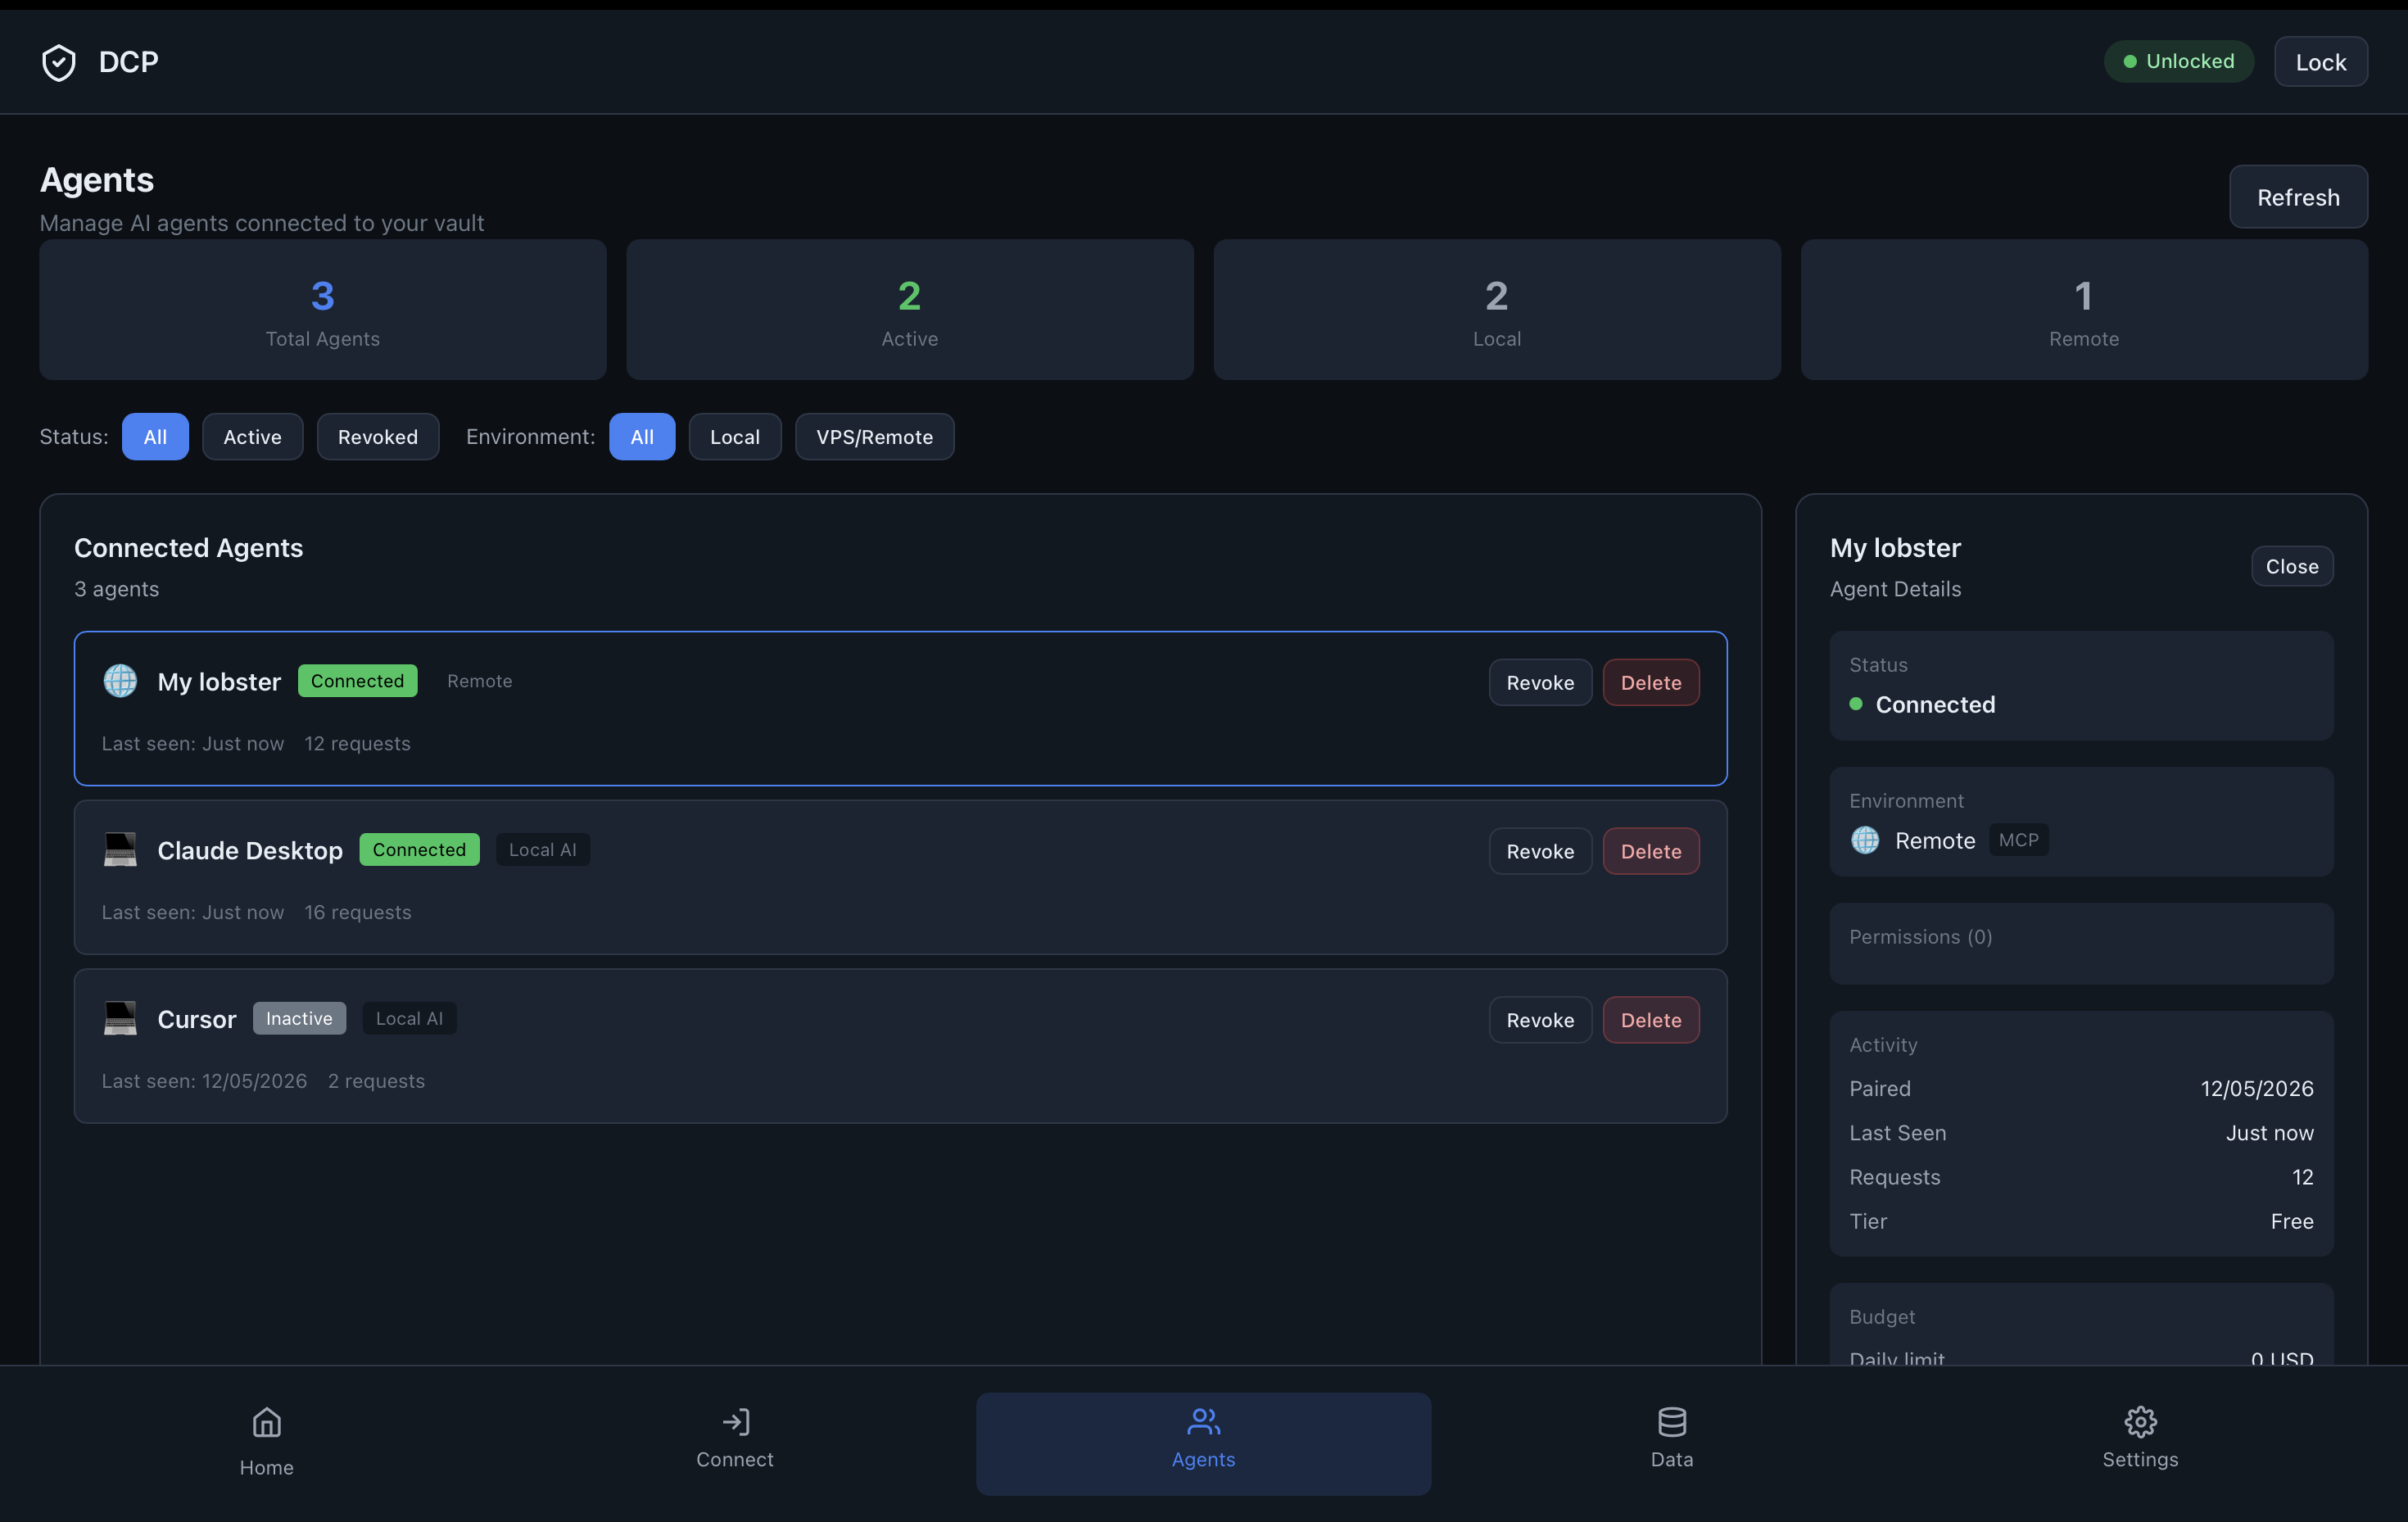Click the Connected Agents section heading
Screen dimensions: 2408x1522
pos(188,548)
